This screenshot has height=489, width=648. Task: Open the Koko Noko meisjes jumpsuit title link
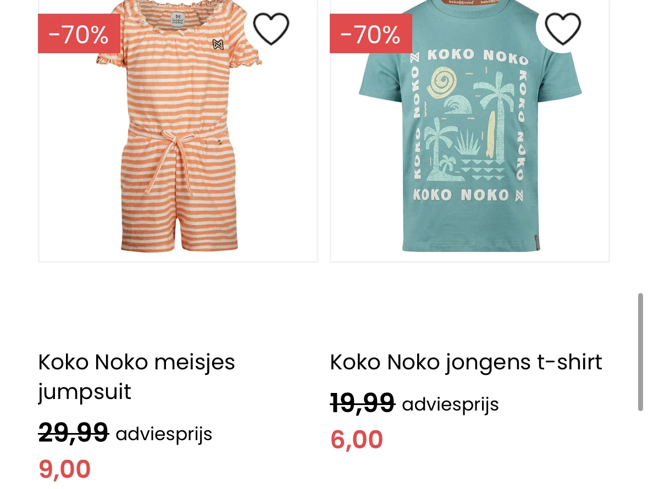(x=136, y=376)
